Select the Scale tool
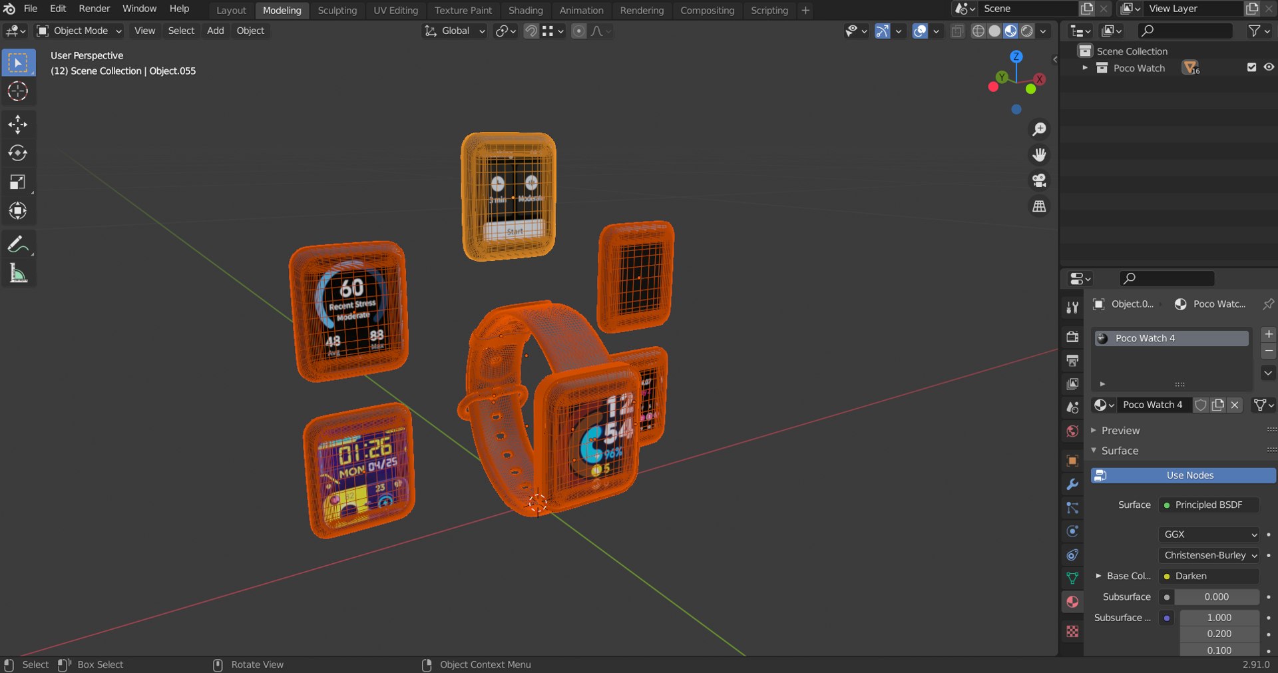1278x673 pixels. click(x=18, y=182)
